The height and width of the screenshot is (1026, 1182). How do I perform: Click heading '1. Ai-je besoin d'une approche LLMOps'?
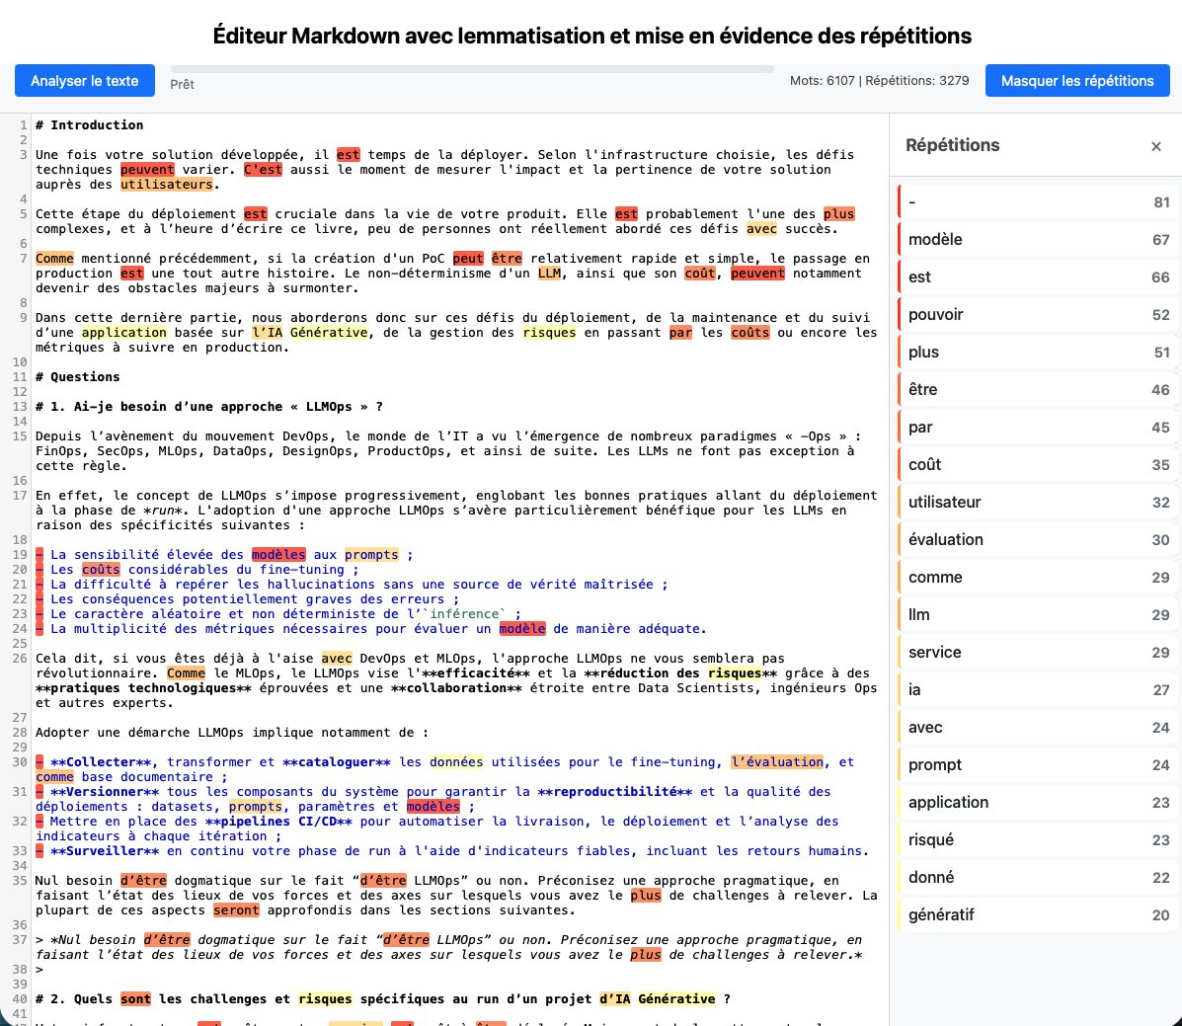(x=208, y=406)
